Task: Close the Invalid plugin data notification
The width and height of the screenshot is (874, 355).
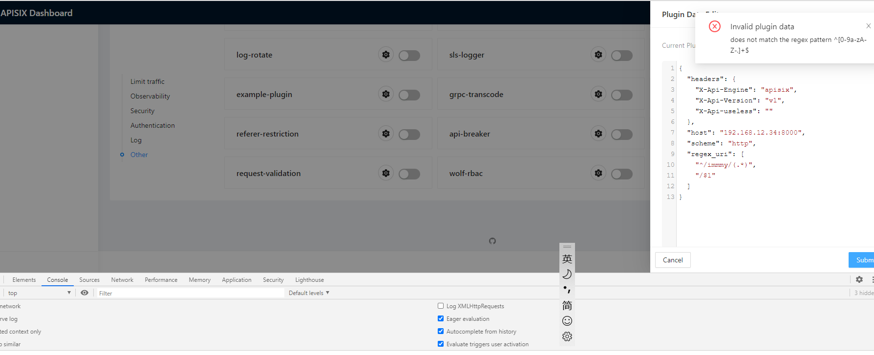Action: pyautogui.click(x=868, y=26)
